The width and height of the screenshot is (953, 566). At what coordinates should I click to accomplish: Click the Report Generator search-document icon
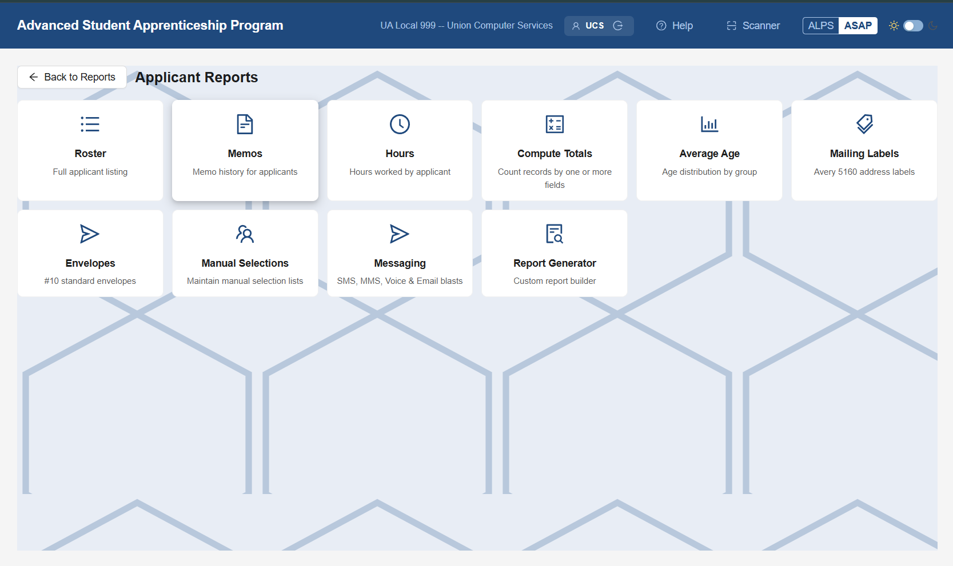(x=555, y=234)
